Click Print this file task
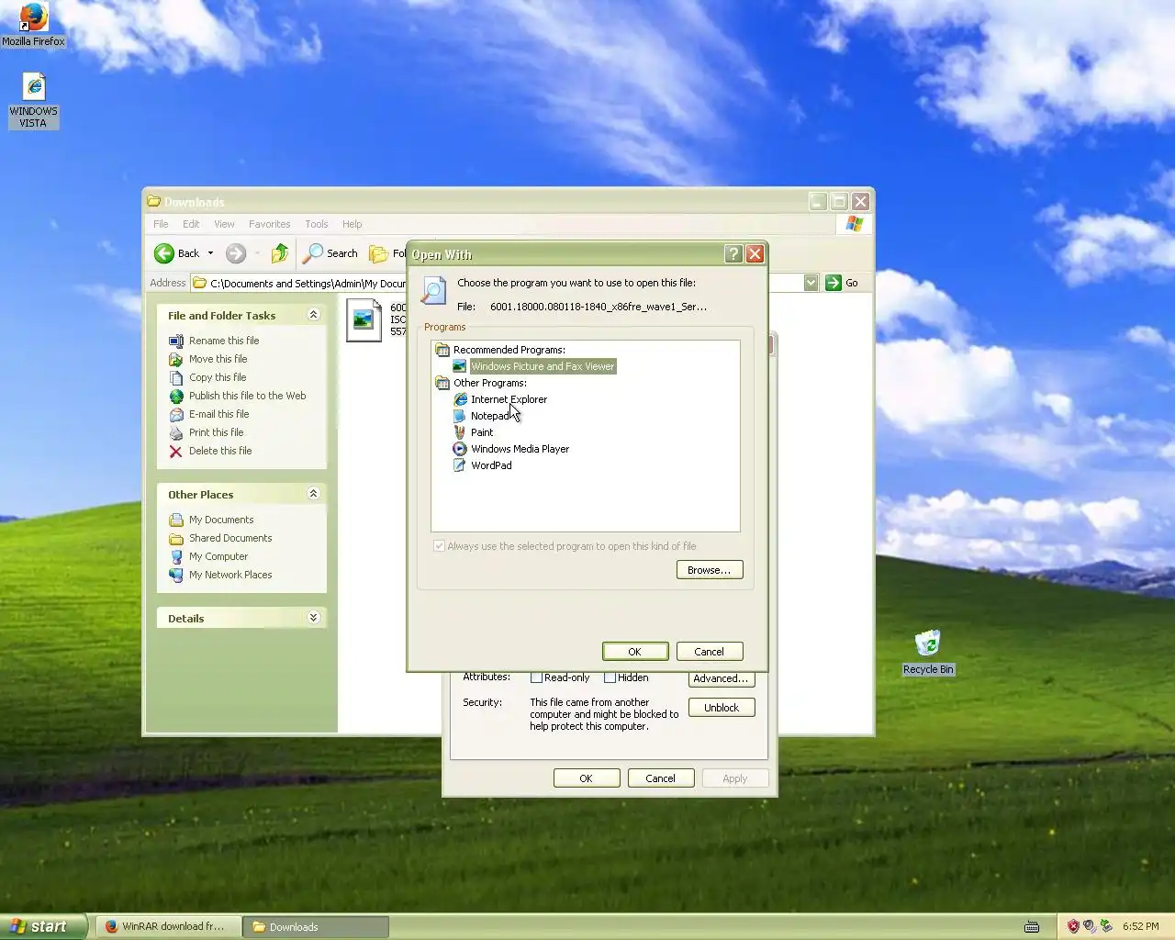The image size is (1175, 940). [216, 432]
